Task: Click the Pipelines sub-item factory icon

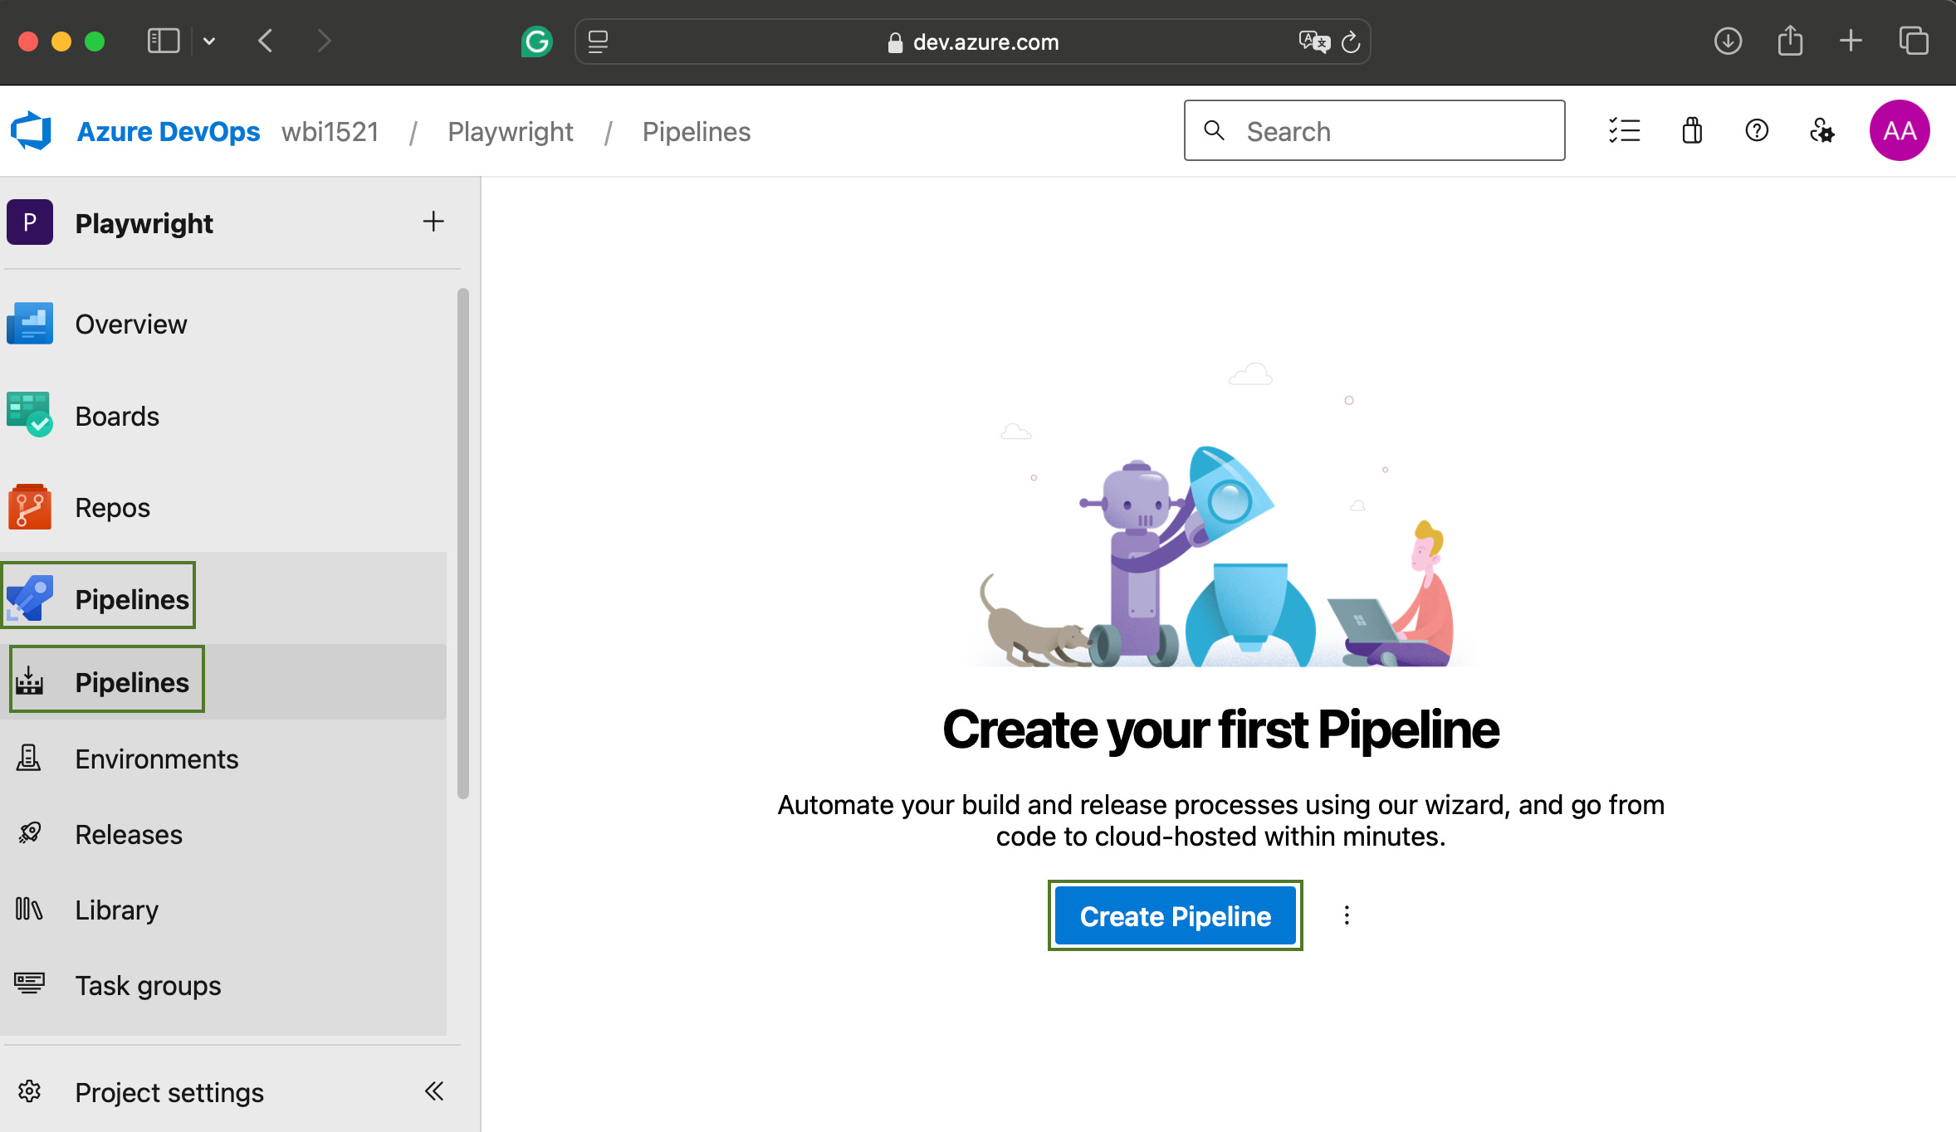Action: pos(29,681)
